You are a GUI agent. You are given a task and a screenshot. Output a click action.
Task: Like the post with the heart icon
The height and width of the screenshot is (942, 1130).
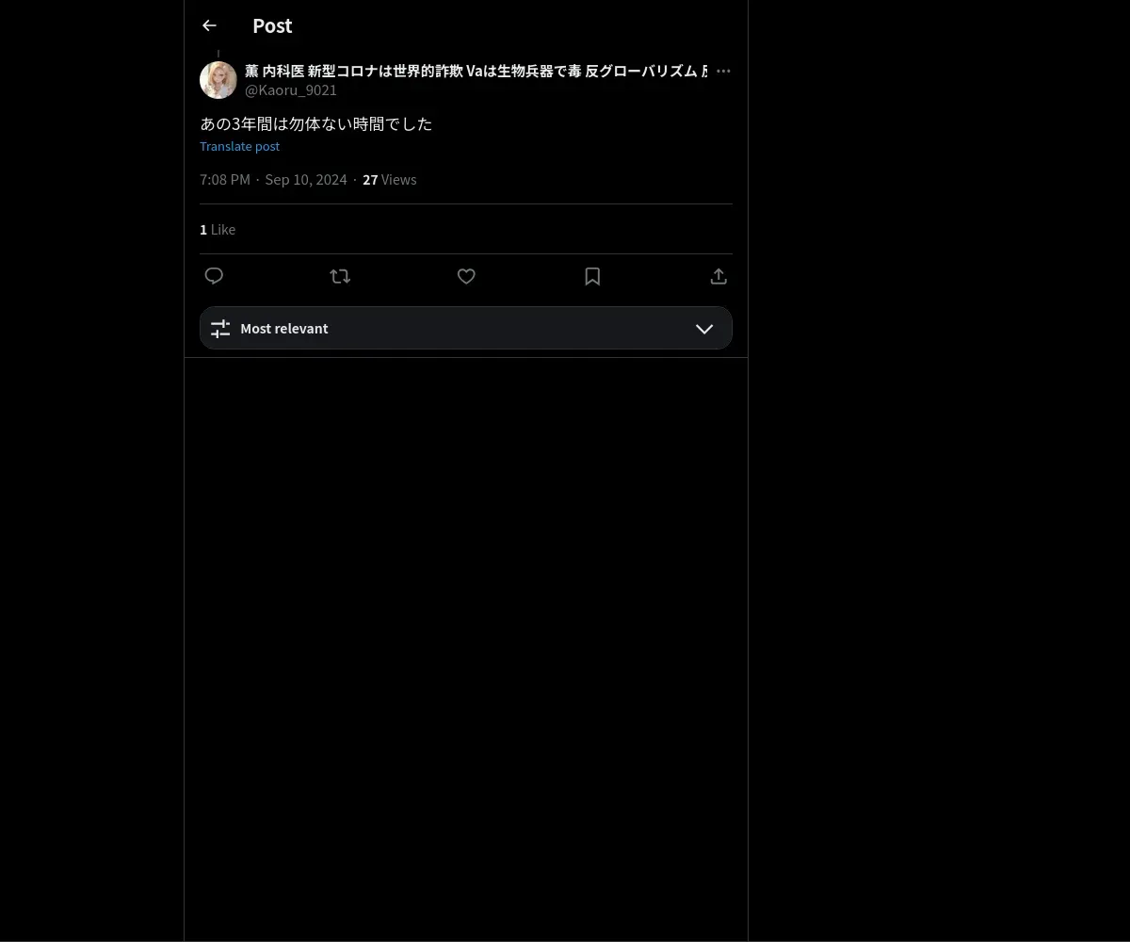(466, 276)
